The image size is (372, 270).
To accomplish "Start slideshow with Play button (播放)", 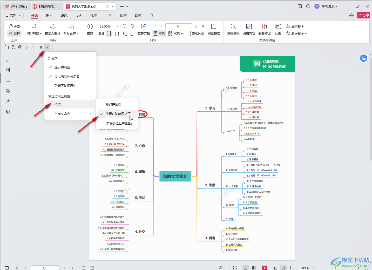I will point(90,29).
